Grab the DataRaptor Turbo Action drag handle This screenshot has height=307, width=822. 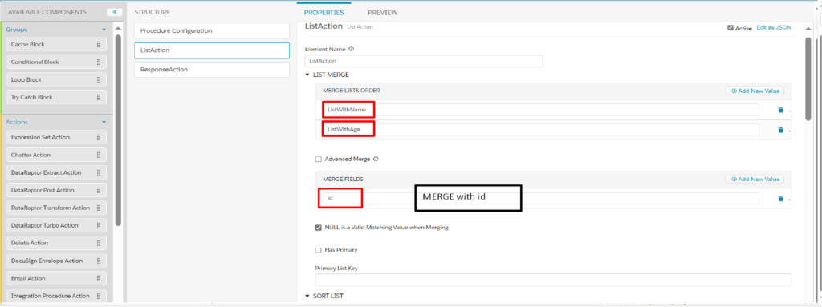(99, 225)
